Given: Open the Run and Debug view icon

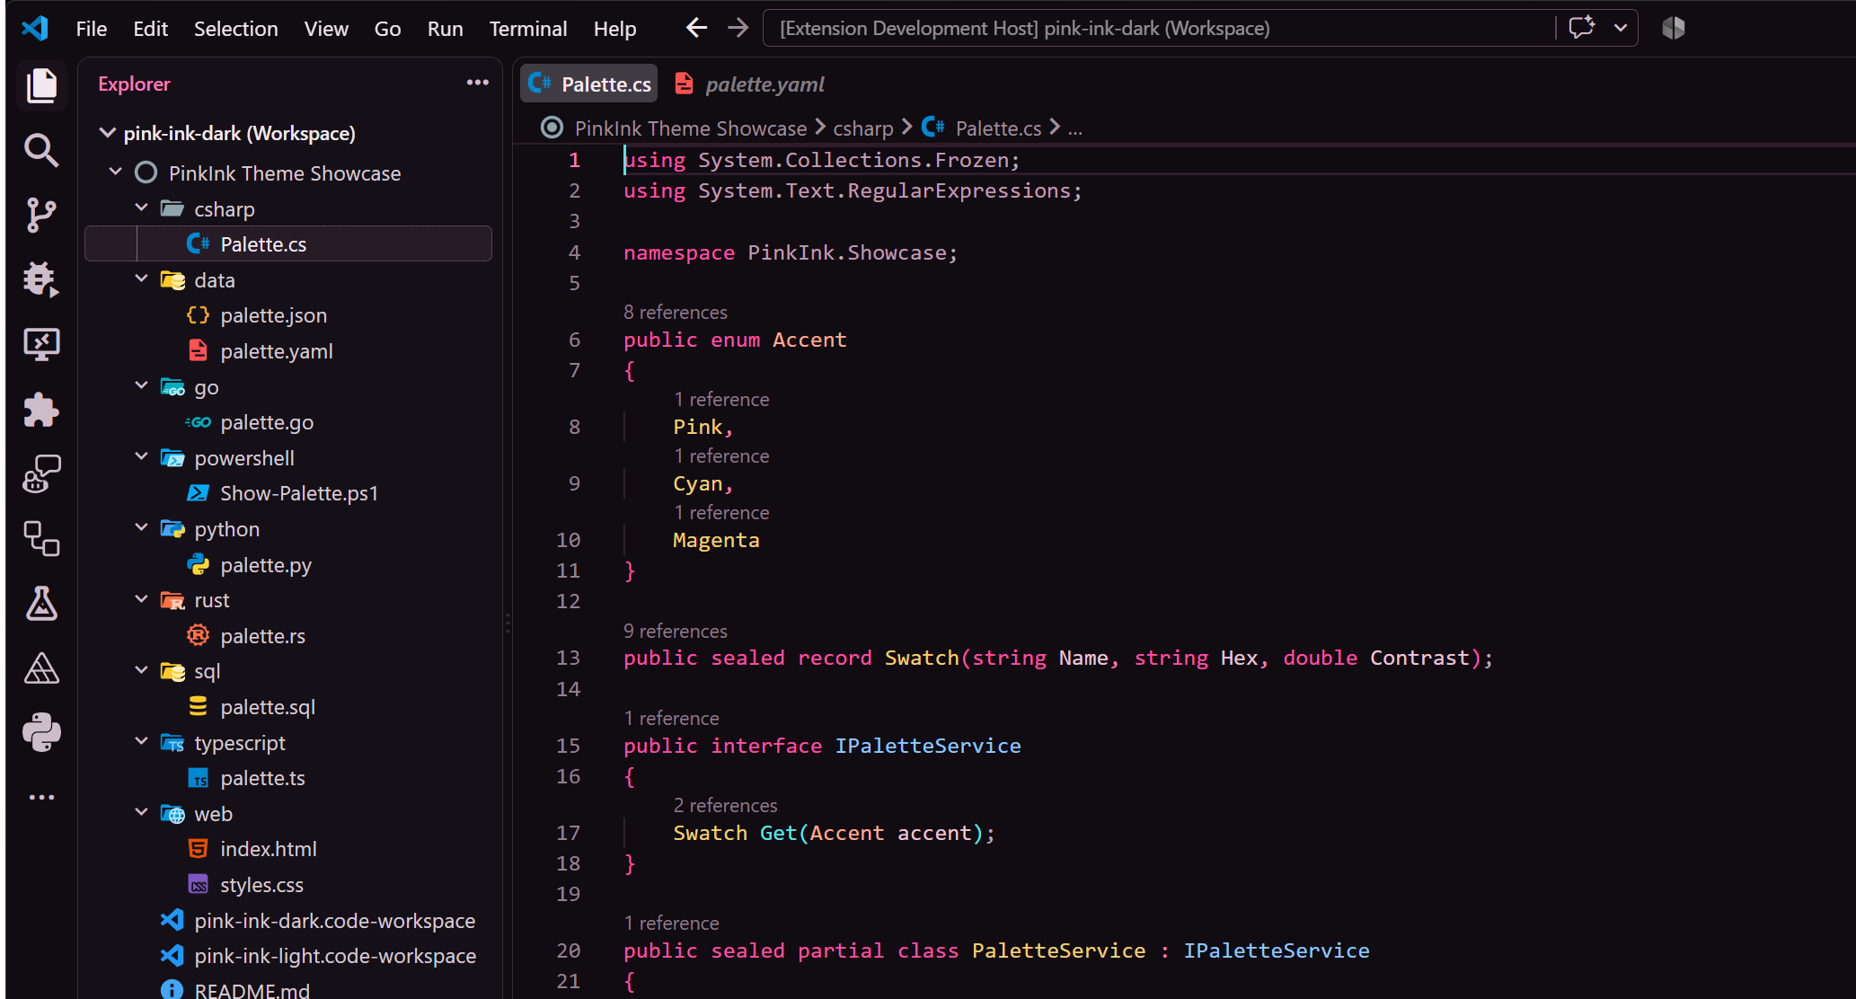Looking at the screenshot, I should coord(41,279).
